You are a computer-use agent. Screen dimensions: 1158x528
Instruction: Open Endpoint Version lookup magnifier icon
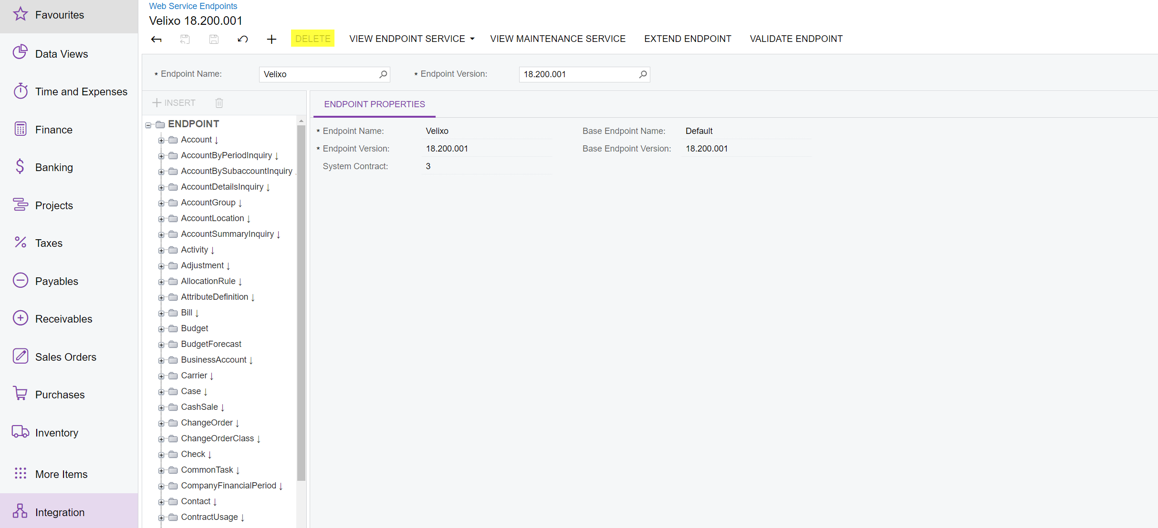643,74
